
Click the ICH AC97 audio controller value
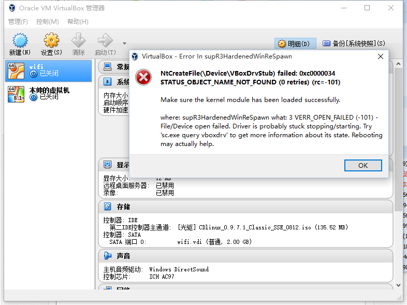[162, 277]
